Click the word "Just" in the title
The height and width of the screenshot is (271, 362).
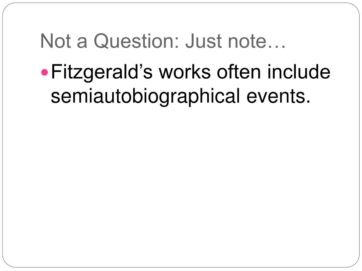tap(203, 41)
